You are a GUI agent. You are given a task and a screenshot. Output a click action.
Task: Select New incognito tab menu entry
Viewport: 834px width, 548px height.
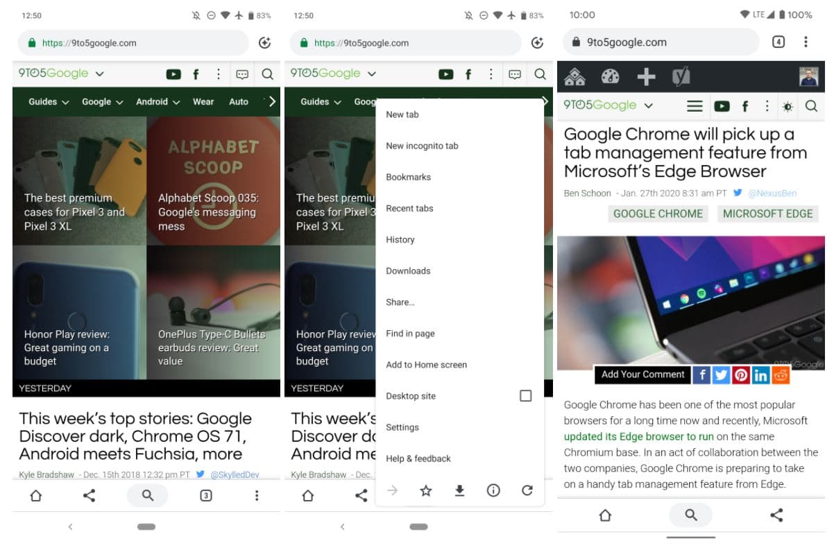coord(422,146)
